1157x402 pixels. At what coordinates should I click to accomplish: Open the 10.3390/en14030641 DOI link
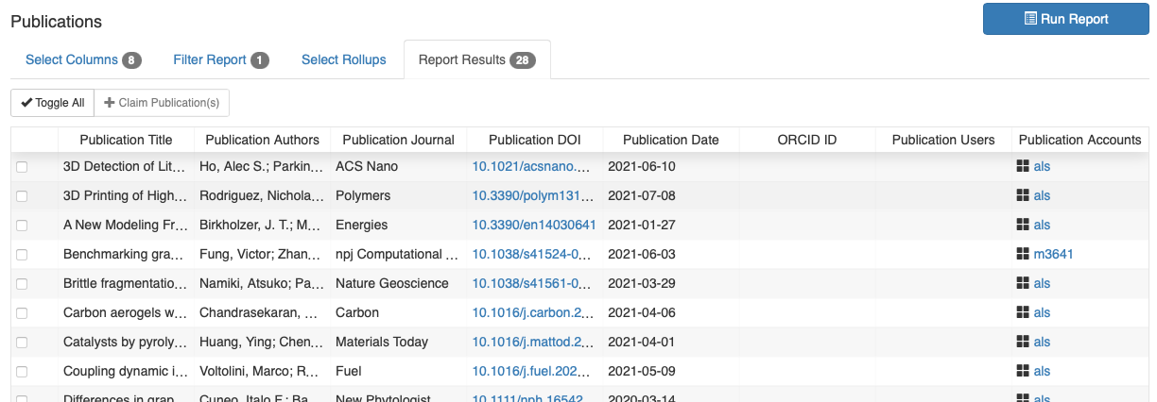pos(534,225)
